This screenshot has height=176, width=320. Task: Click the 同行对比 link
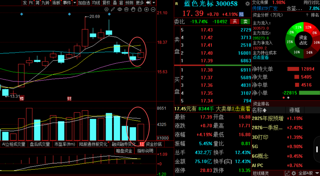[311, 3]
